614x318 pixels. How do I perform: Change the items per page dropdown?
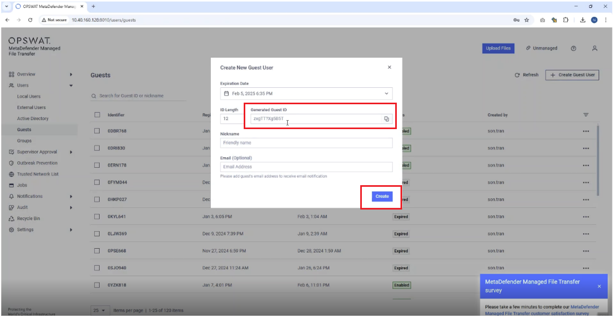[100, 310]
